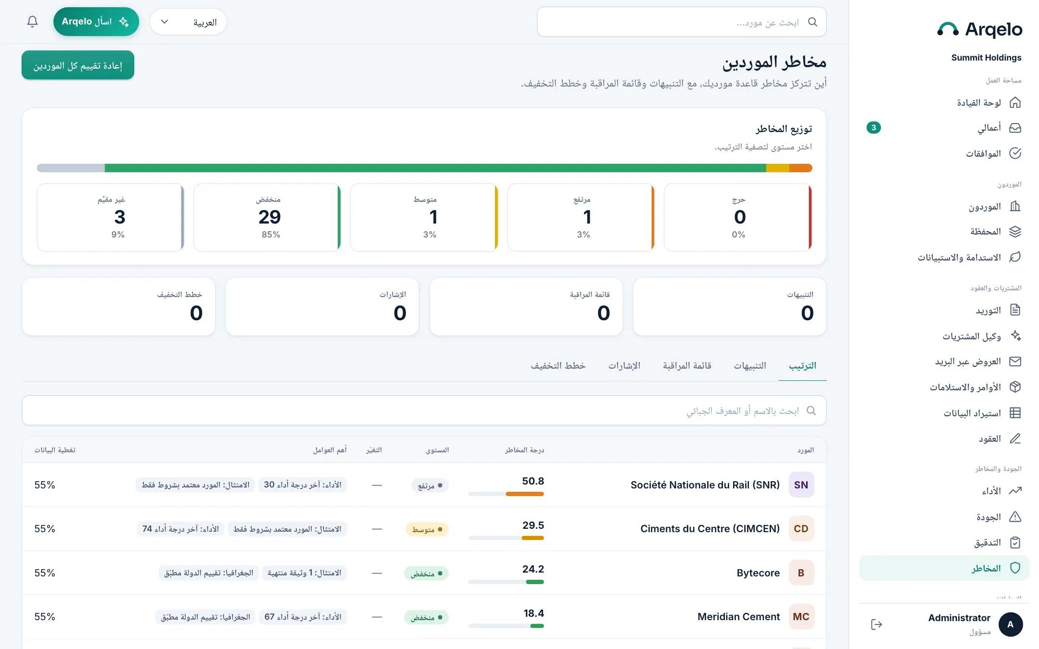Filter by مرتفع risk level card
This screenshot has width=1039, height=649.
[x=581, y=217]
